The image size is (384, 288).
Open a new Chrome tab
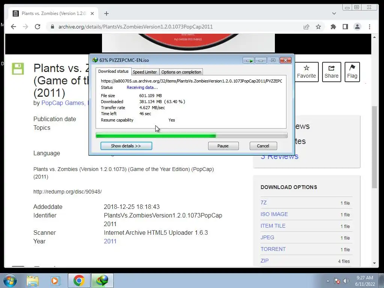(x=106, y=13)
